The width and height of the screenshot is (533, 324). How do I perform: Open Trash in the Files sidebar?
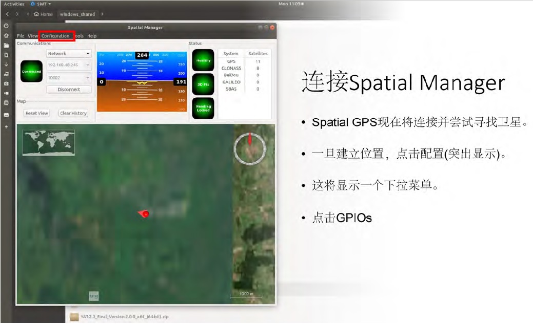[x=6, y=102]
